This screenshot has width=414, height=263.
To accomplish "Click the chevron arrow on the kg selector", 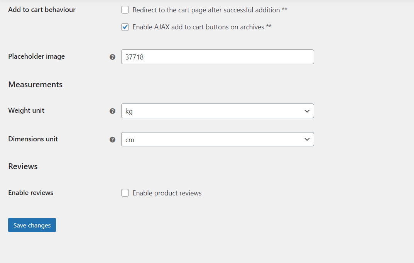I will [x=307, y=111].
